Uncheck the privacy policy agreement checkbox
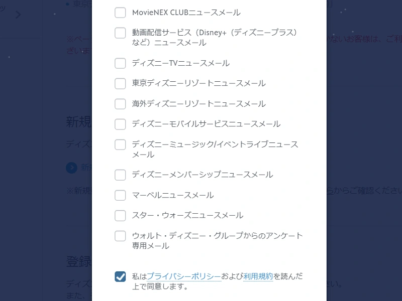Viewport: 402px width, 301px height. (x=120, y=276)
